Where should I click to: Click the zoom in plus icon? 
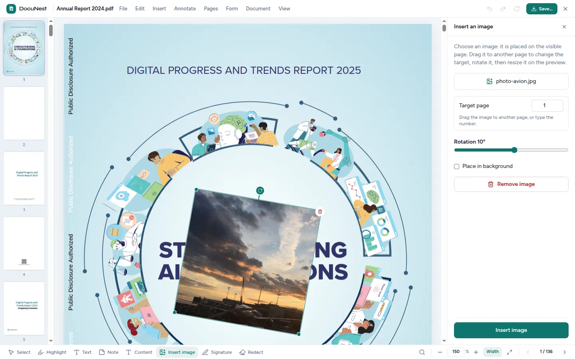click(x=476, y=352)
